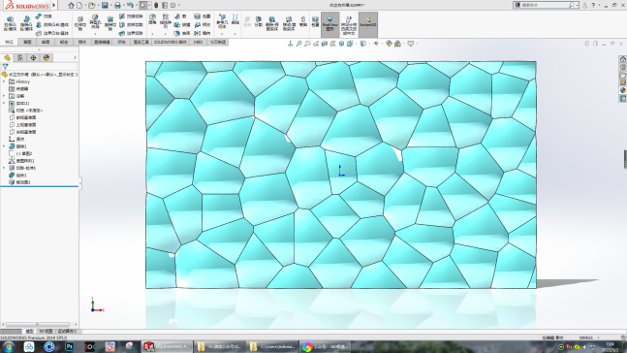Open the Undo dropdown arrow
627x353 pixels.
[136, 5]
